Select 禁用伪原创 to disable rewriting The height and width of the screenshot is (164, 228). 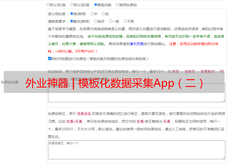[x=117, y=5]
